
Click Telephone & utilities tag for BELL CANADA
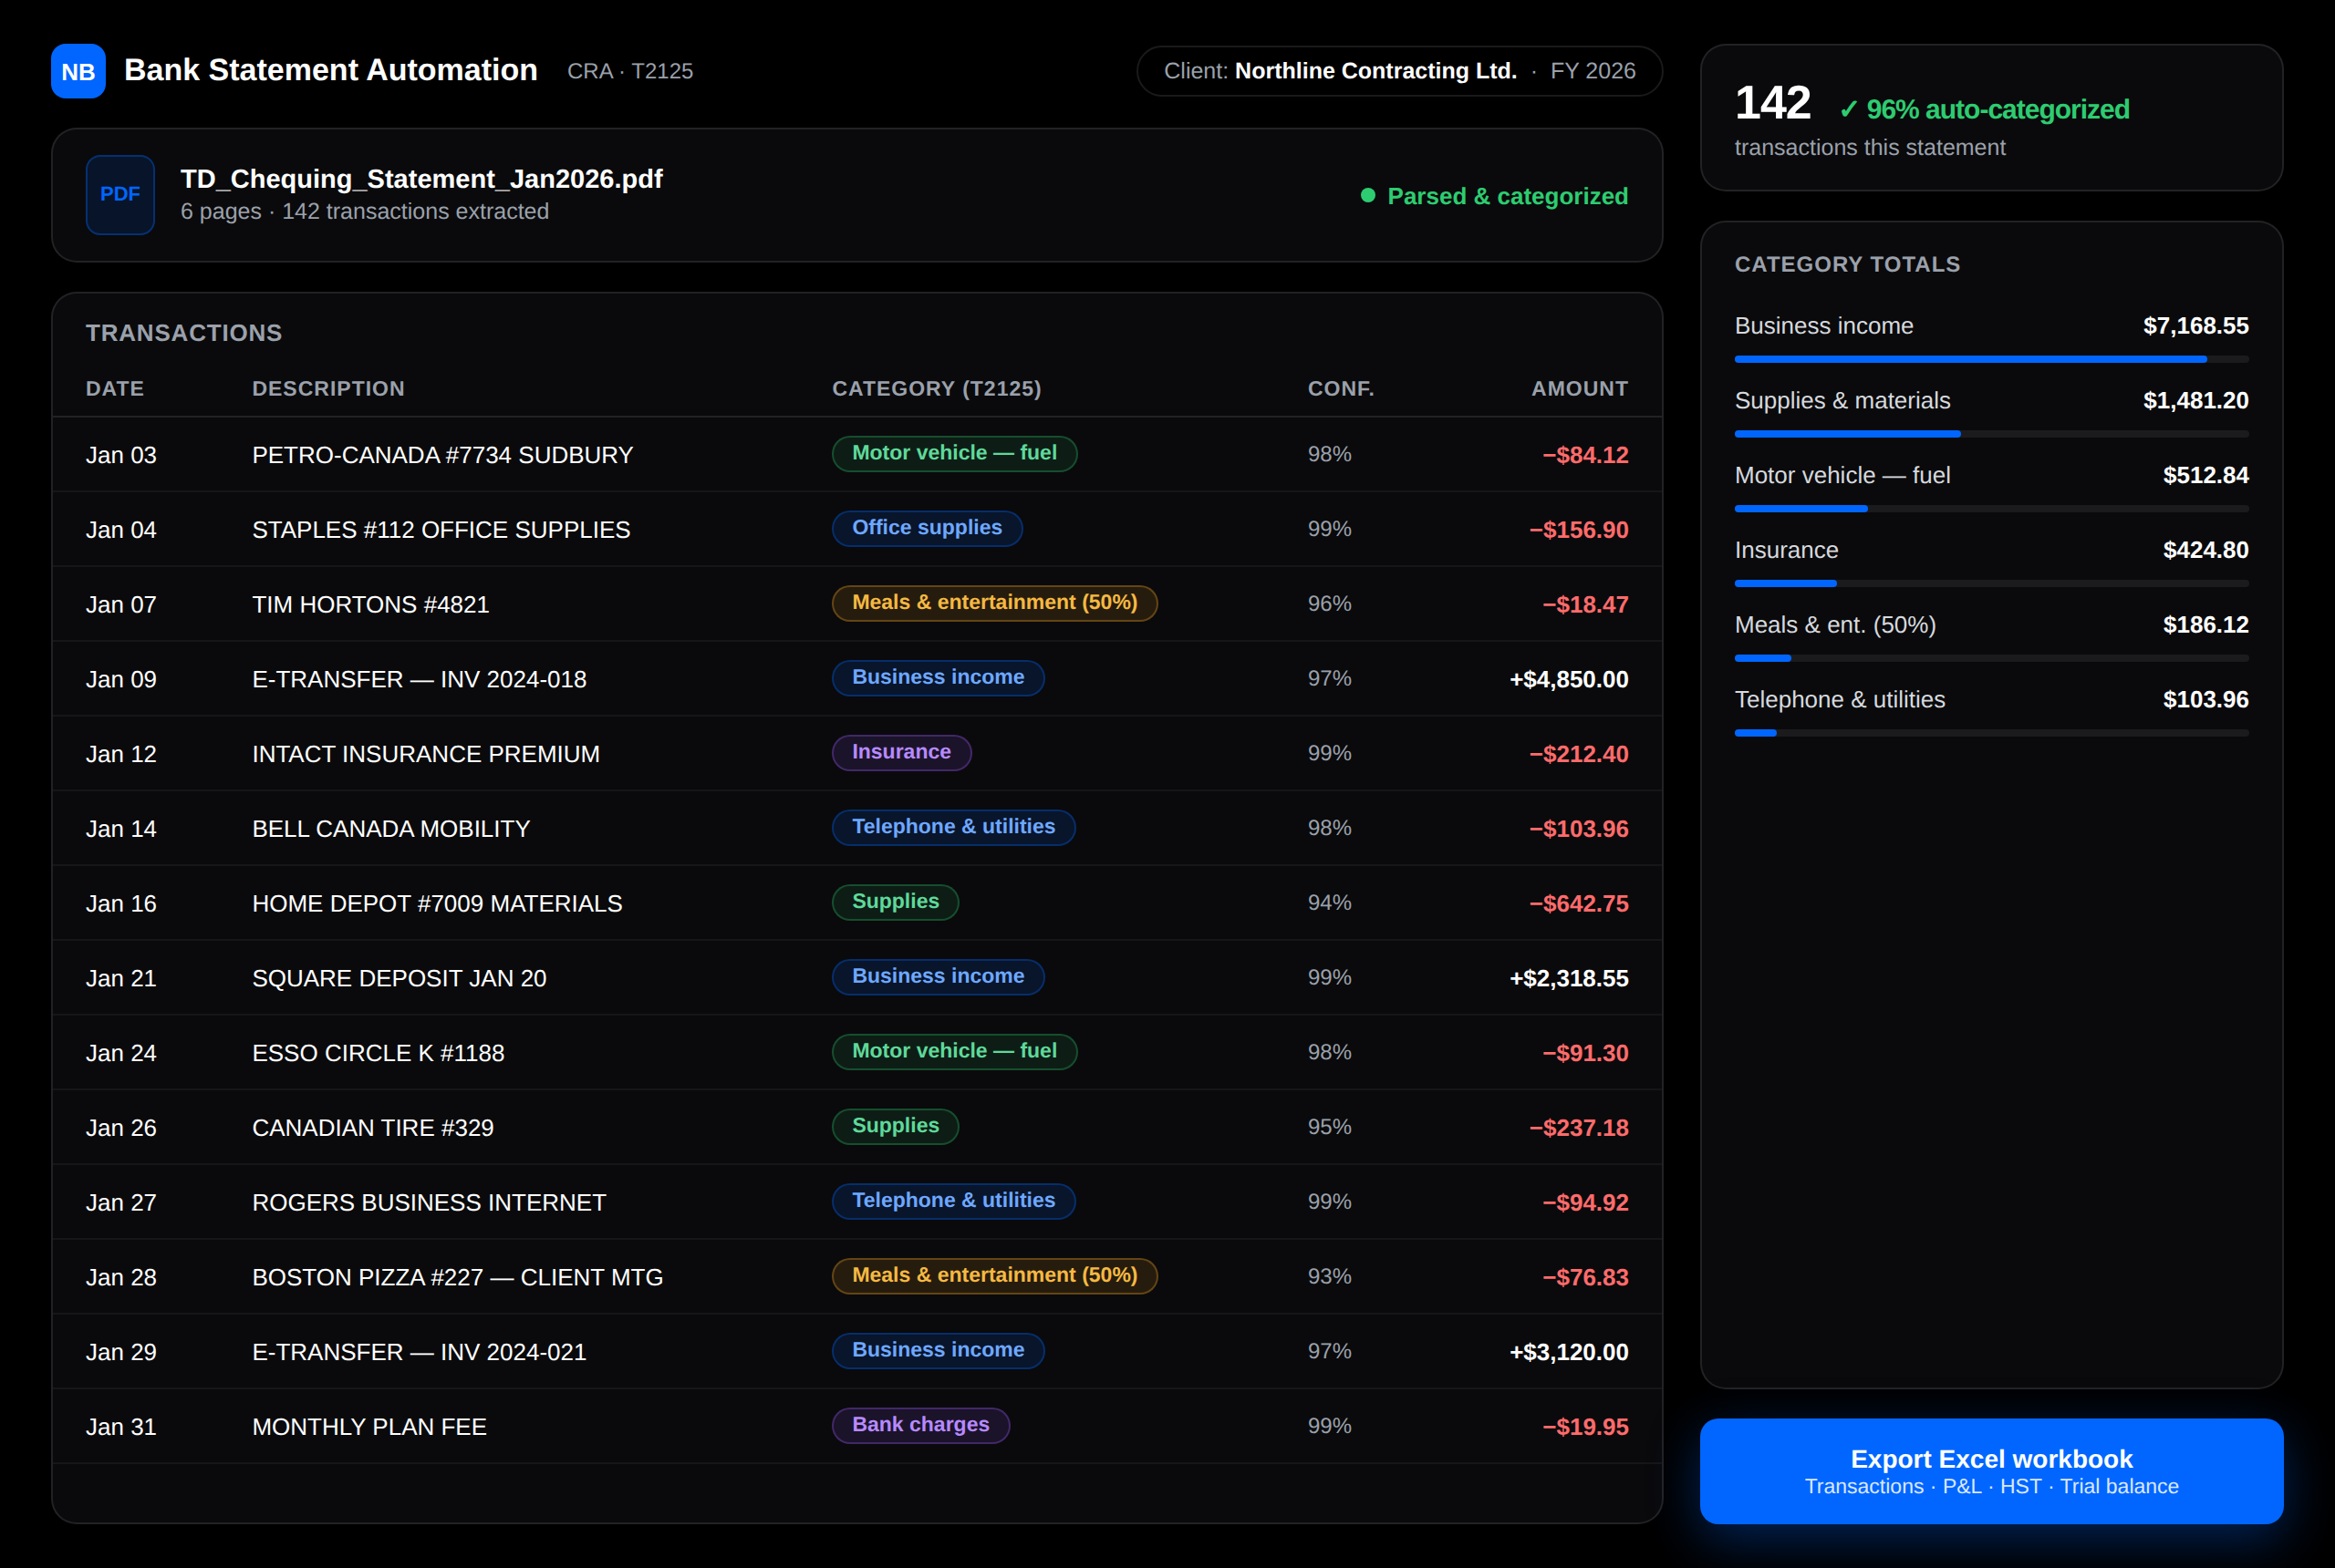pyautogui.click(x=953, y=827)
